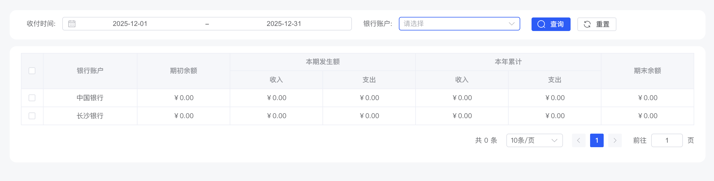Open the 银行账户 dropdown selector
This screenshot has width=714, height=181.
tap(455, 24)
